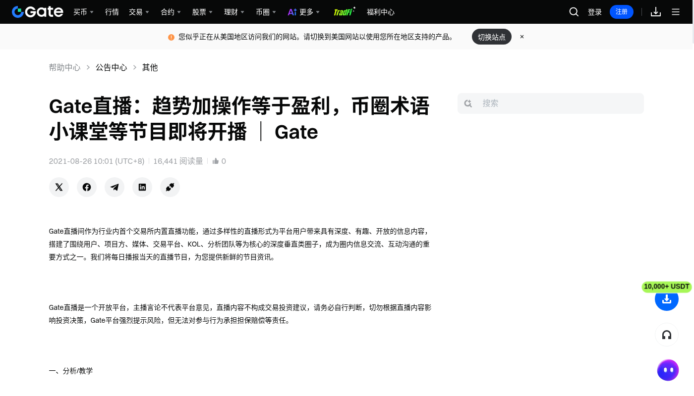Click the 10,000+ USDT promo badge
The width and height of the screenshot is (694, 396).
(667, 287)
